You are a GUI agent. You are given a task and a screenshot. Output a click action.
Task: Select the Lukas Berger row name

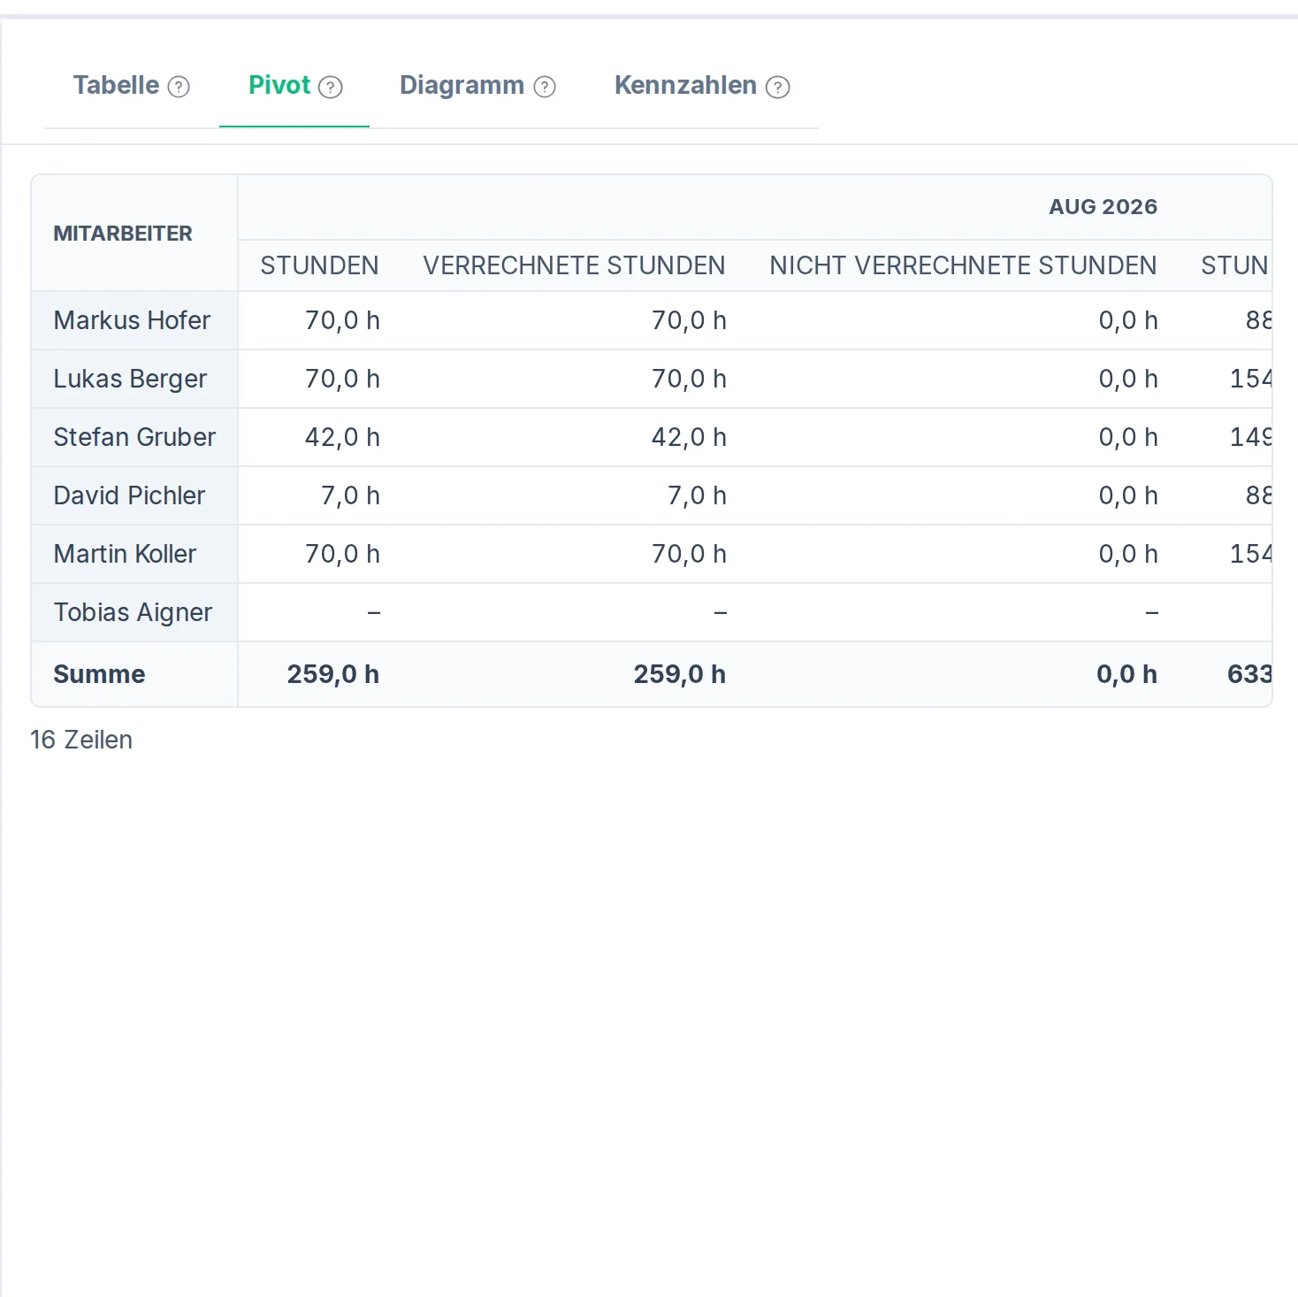130,379
